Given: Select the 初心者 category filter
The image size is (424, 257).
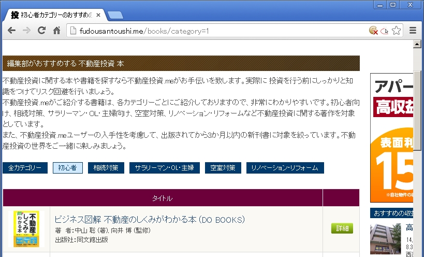Looking at the screenshot, I should [67, 168].
